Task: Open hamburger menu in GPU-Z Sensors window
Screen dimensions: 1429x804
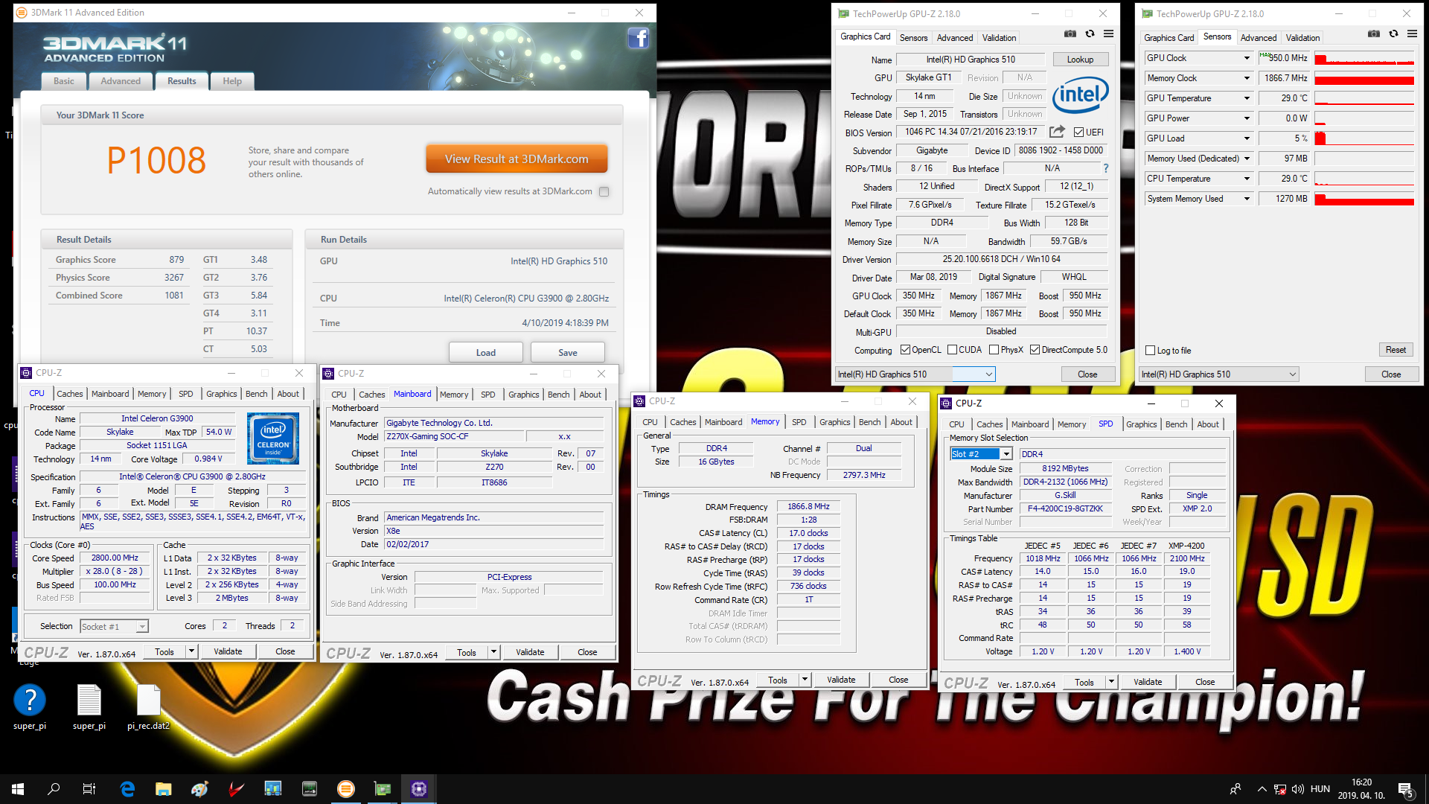Action: tap(1412, 33)
